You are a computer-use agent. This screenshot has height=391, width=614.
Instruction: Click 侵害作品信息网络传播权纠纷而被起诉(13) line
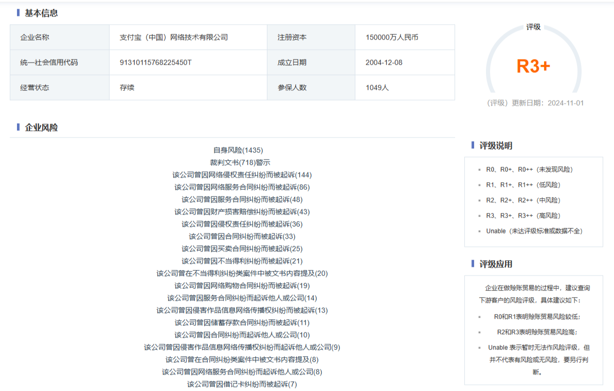click(242, 310)
